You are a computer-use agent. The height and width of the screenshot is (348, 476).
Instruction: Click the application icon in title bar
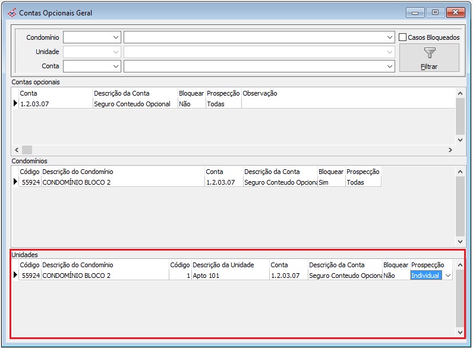click(x=11, y=12)
